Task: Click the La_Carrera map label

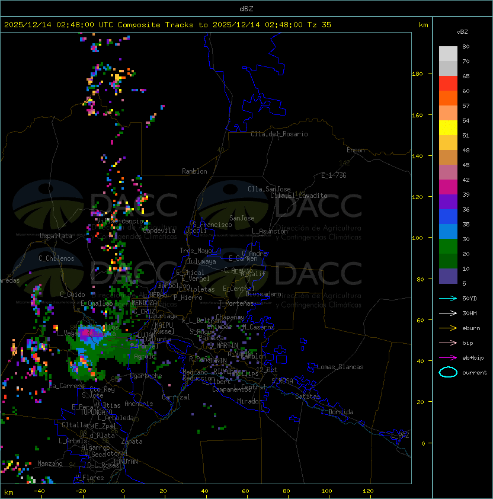Action: pyautogui.click(x=67, y=386)
